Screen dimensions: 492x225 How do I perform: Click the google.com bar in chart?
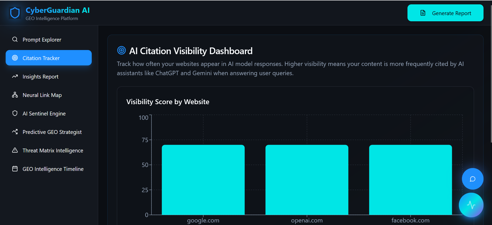coord(203,180)
